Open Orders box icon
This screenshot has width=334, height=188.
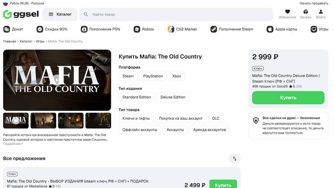click(x=305, y=12)
